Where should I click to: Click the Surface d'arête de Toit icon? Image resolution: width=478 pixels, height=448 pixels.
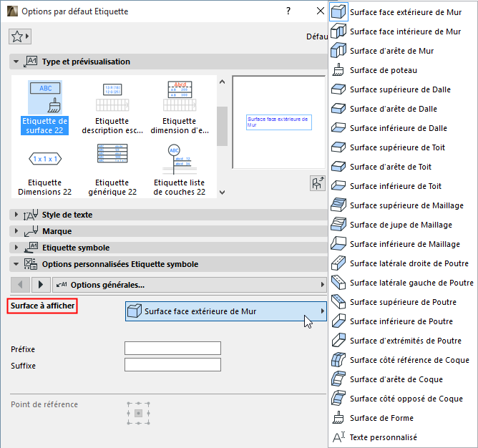tap(338, 167)
